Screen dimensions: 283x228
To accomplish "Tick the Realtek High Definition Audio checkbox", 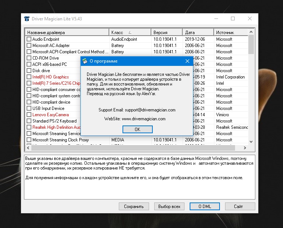I will (29, 127).
